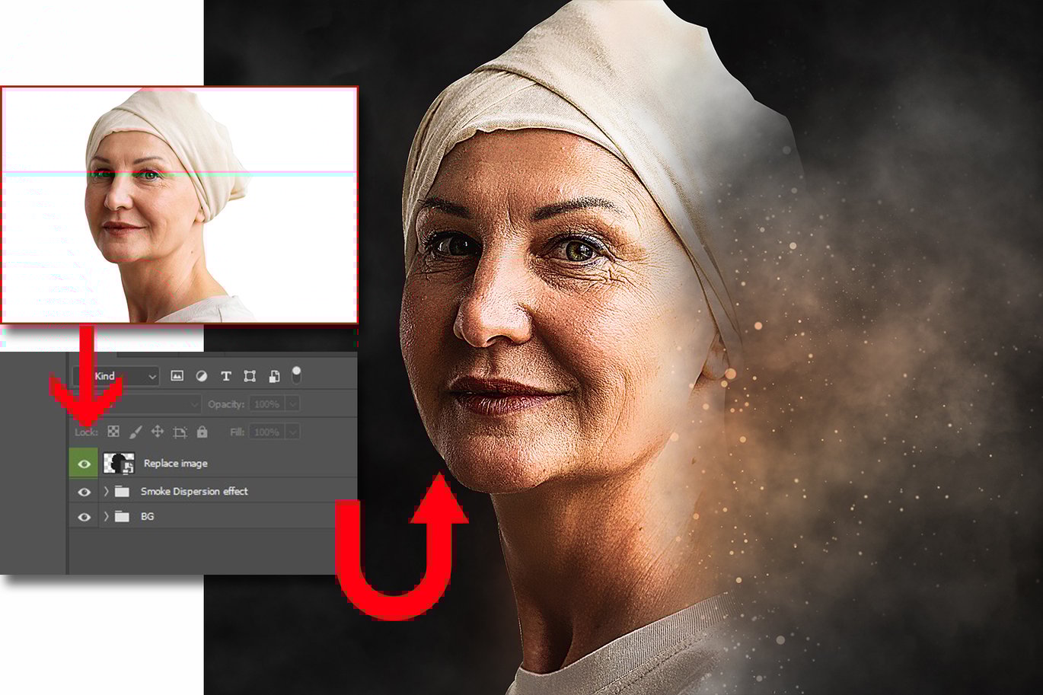Screen dimensions: 1043x695
Task: Click the Smoke Dispersion effect folder icon
Action: (x=122, y=492)
